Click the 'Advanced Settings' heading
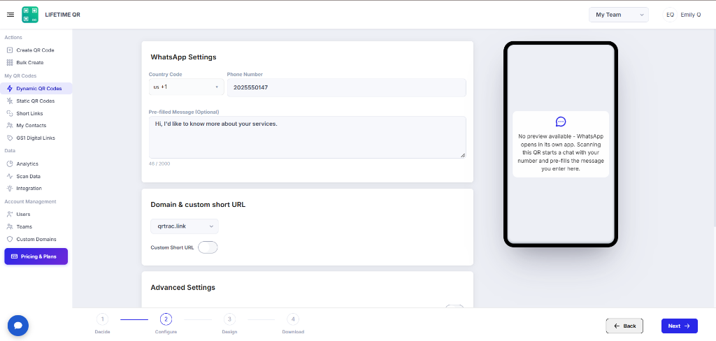716x341 pixels. coord(182,288)
